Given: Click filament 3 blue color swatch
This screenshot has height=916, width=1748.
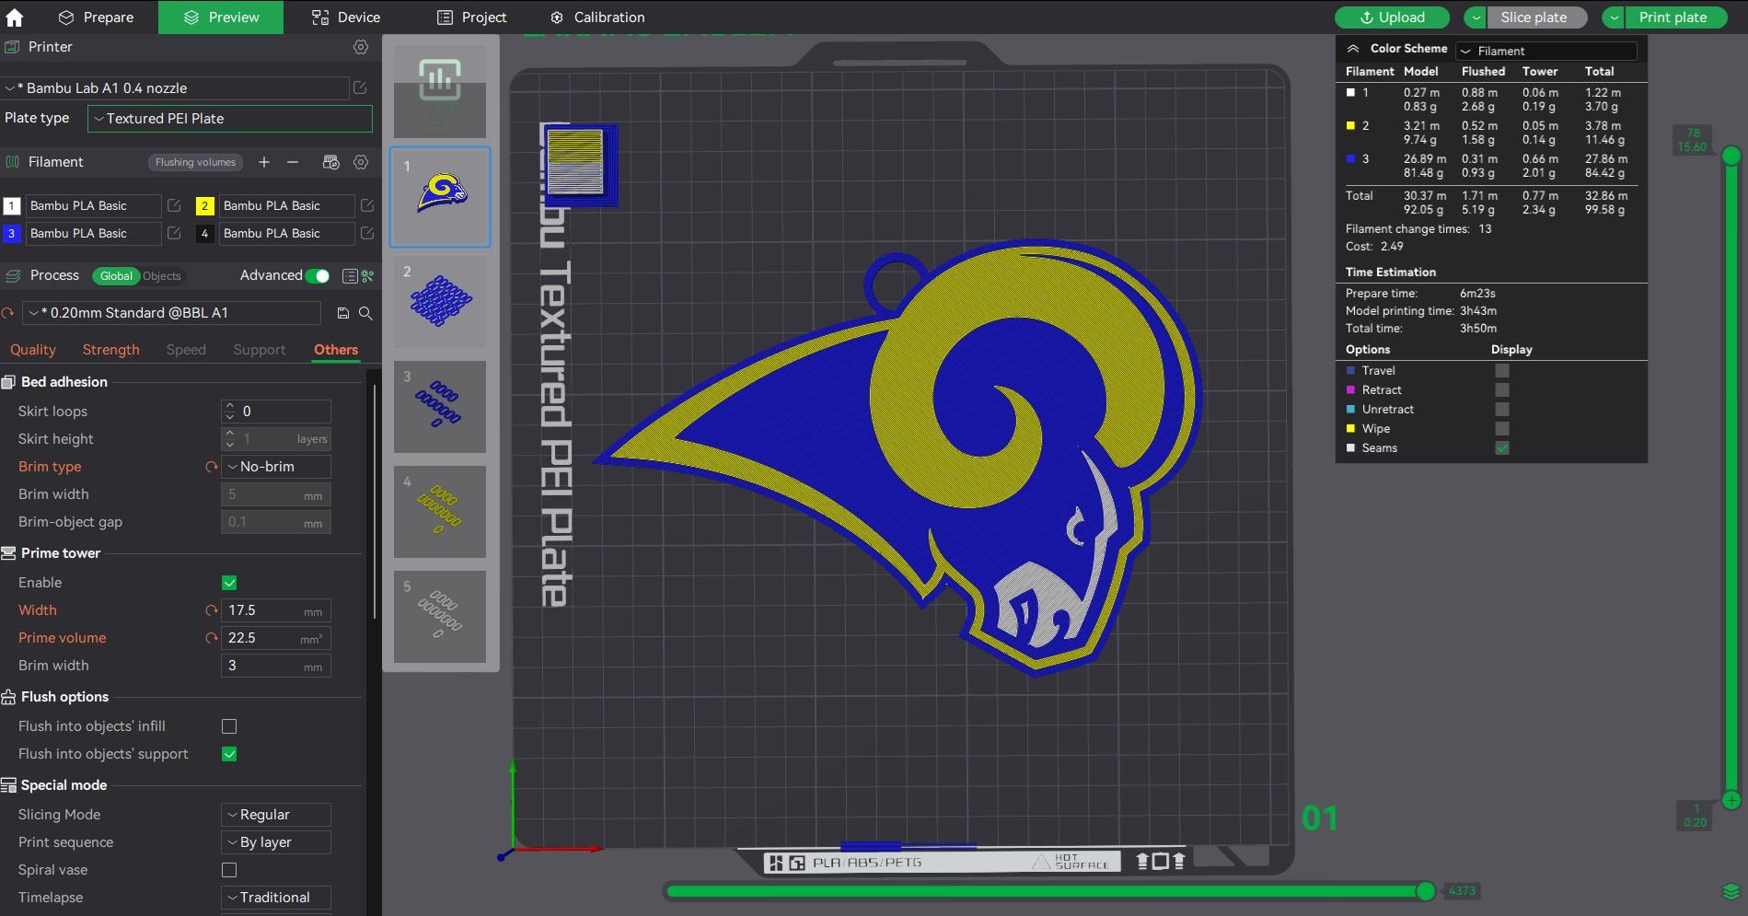Looking at the screenshot, I should point(11,234).
